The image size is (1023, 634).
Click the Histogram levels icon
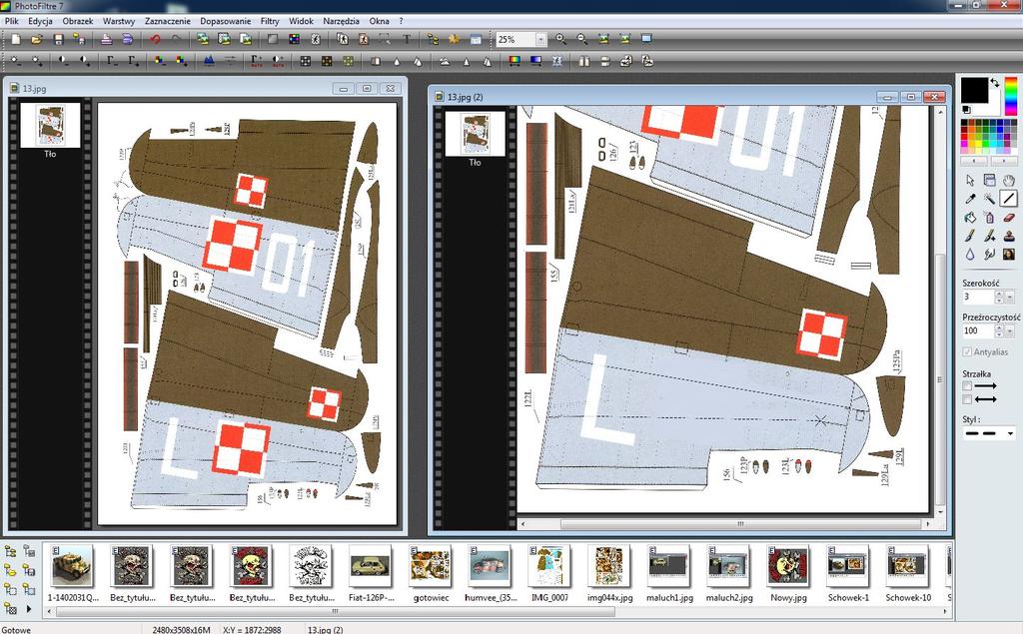click(209, 61)
